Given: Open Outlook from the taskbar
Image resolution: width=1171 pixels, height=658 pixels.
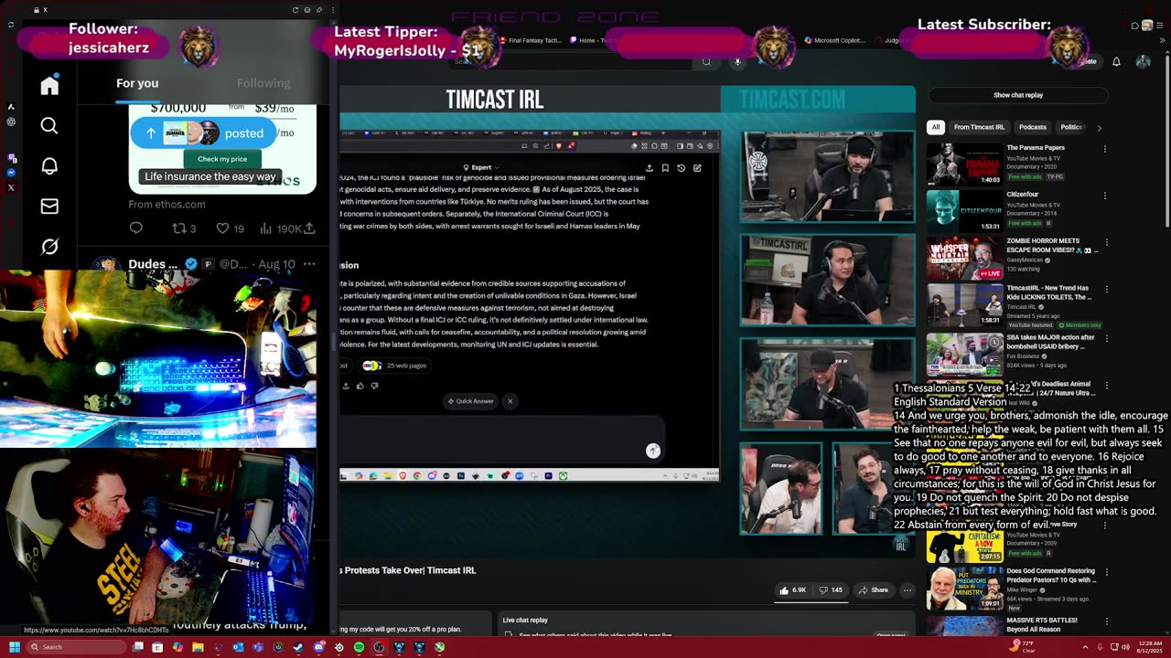Looking at the screenshot, I should pyautogui.click(x=238, y=647).
